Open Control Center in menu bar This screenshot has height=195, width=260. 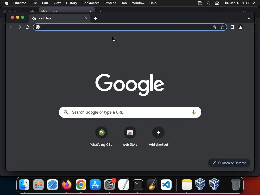click(x=217, y=3)
